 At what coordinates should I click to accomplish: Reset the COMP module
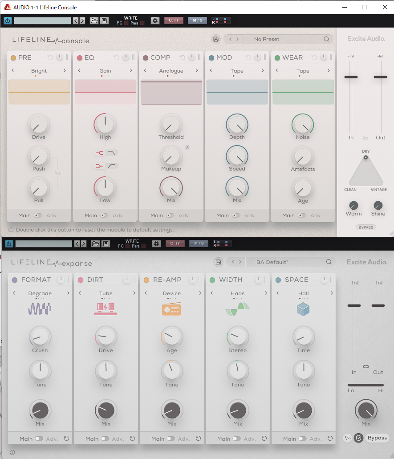point(182,57)
